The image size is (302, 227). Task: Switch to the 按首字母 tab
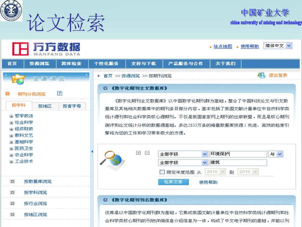click(x=72, y=106)
